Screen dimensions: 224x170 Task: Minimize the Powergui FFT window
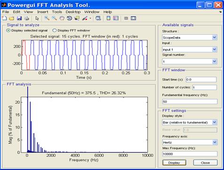pos(201,5)
